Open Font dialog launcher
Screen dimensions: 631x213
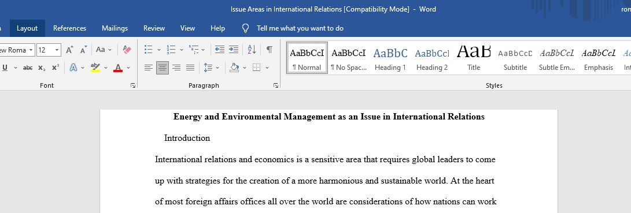click(x=133, y=85)
